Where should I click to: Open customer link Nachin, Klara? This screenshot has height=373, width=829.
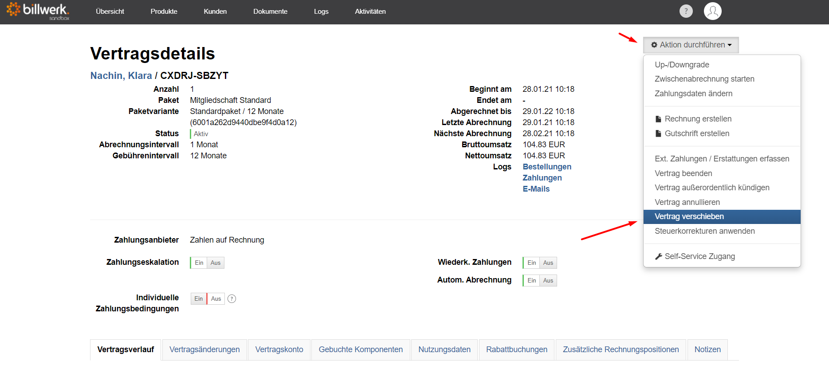point(121,76)
